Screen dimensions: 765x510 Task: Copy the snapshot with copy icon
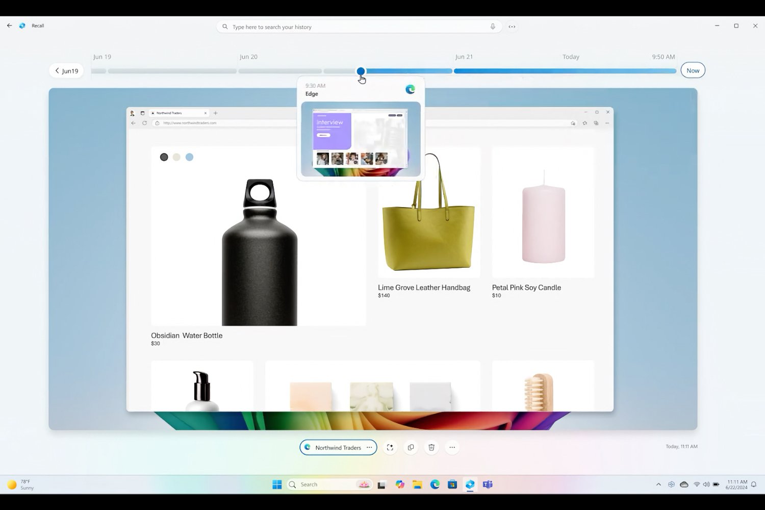point(411,447)
